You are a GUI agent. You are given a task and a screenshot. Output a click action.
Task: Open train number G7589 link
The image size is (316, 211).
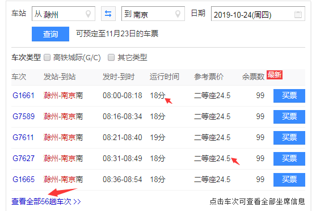click(x=24, y=116)
